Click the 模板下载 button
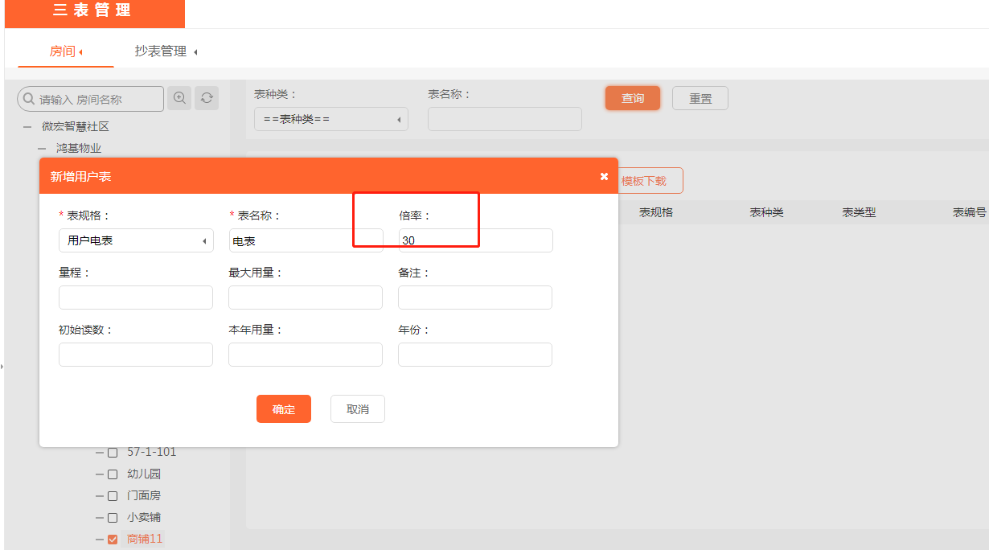The width and height of the screenshot is (989, 550). tap(646, 181)
